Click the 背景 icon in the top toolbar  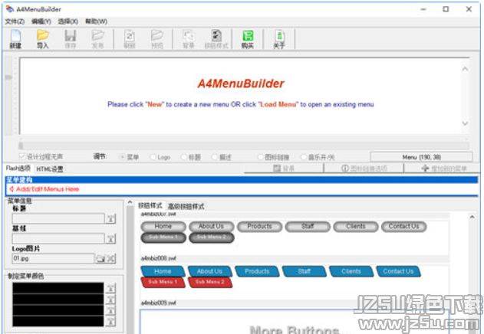188,39
